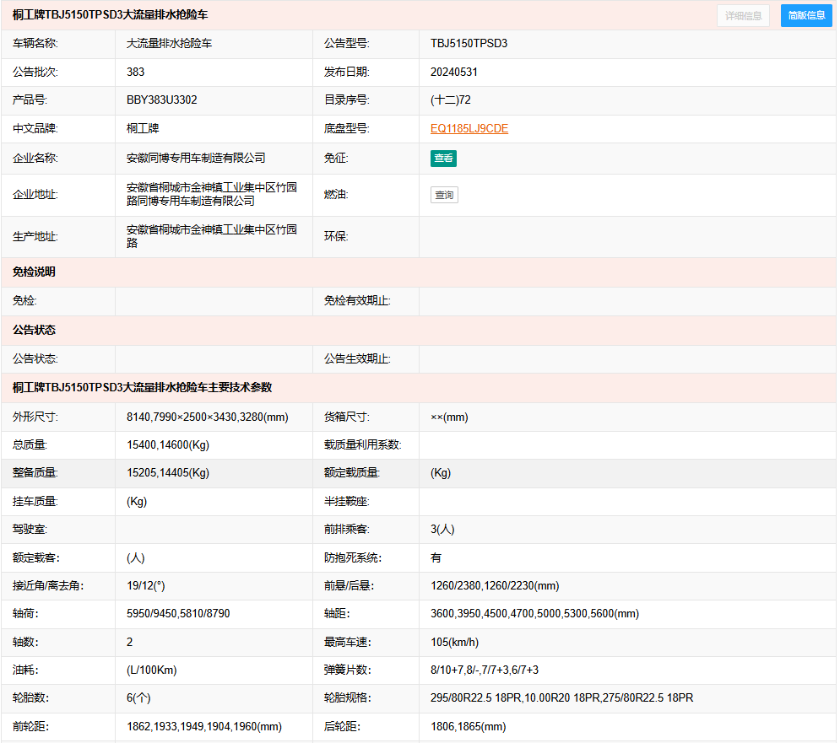
Task: Click the tire specification value 295/80R22.5
Action: point(561,698)
